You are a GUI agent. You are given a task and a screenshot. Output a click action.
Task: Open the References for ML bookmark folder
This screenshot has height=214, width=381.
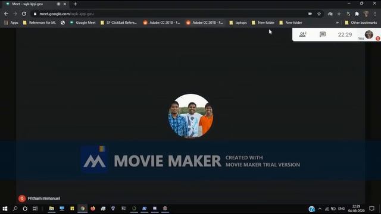tap(39, 23)
